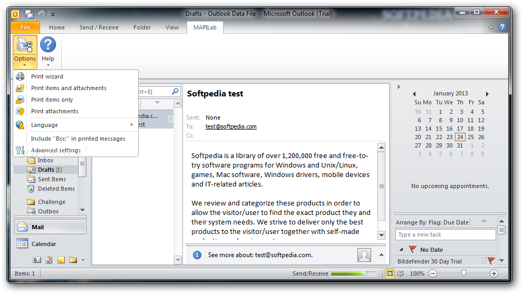Go to next month in calendar
523x294 pixels.
tap(487, 94)
